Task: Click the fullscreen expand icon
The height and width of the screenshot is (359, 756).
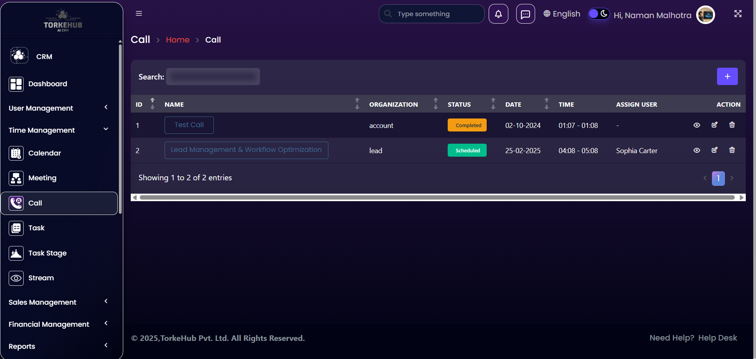Action: [x=737, y=14]
